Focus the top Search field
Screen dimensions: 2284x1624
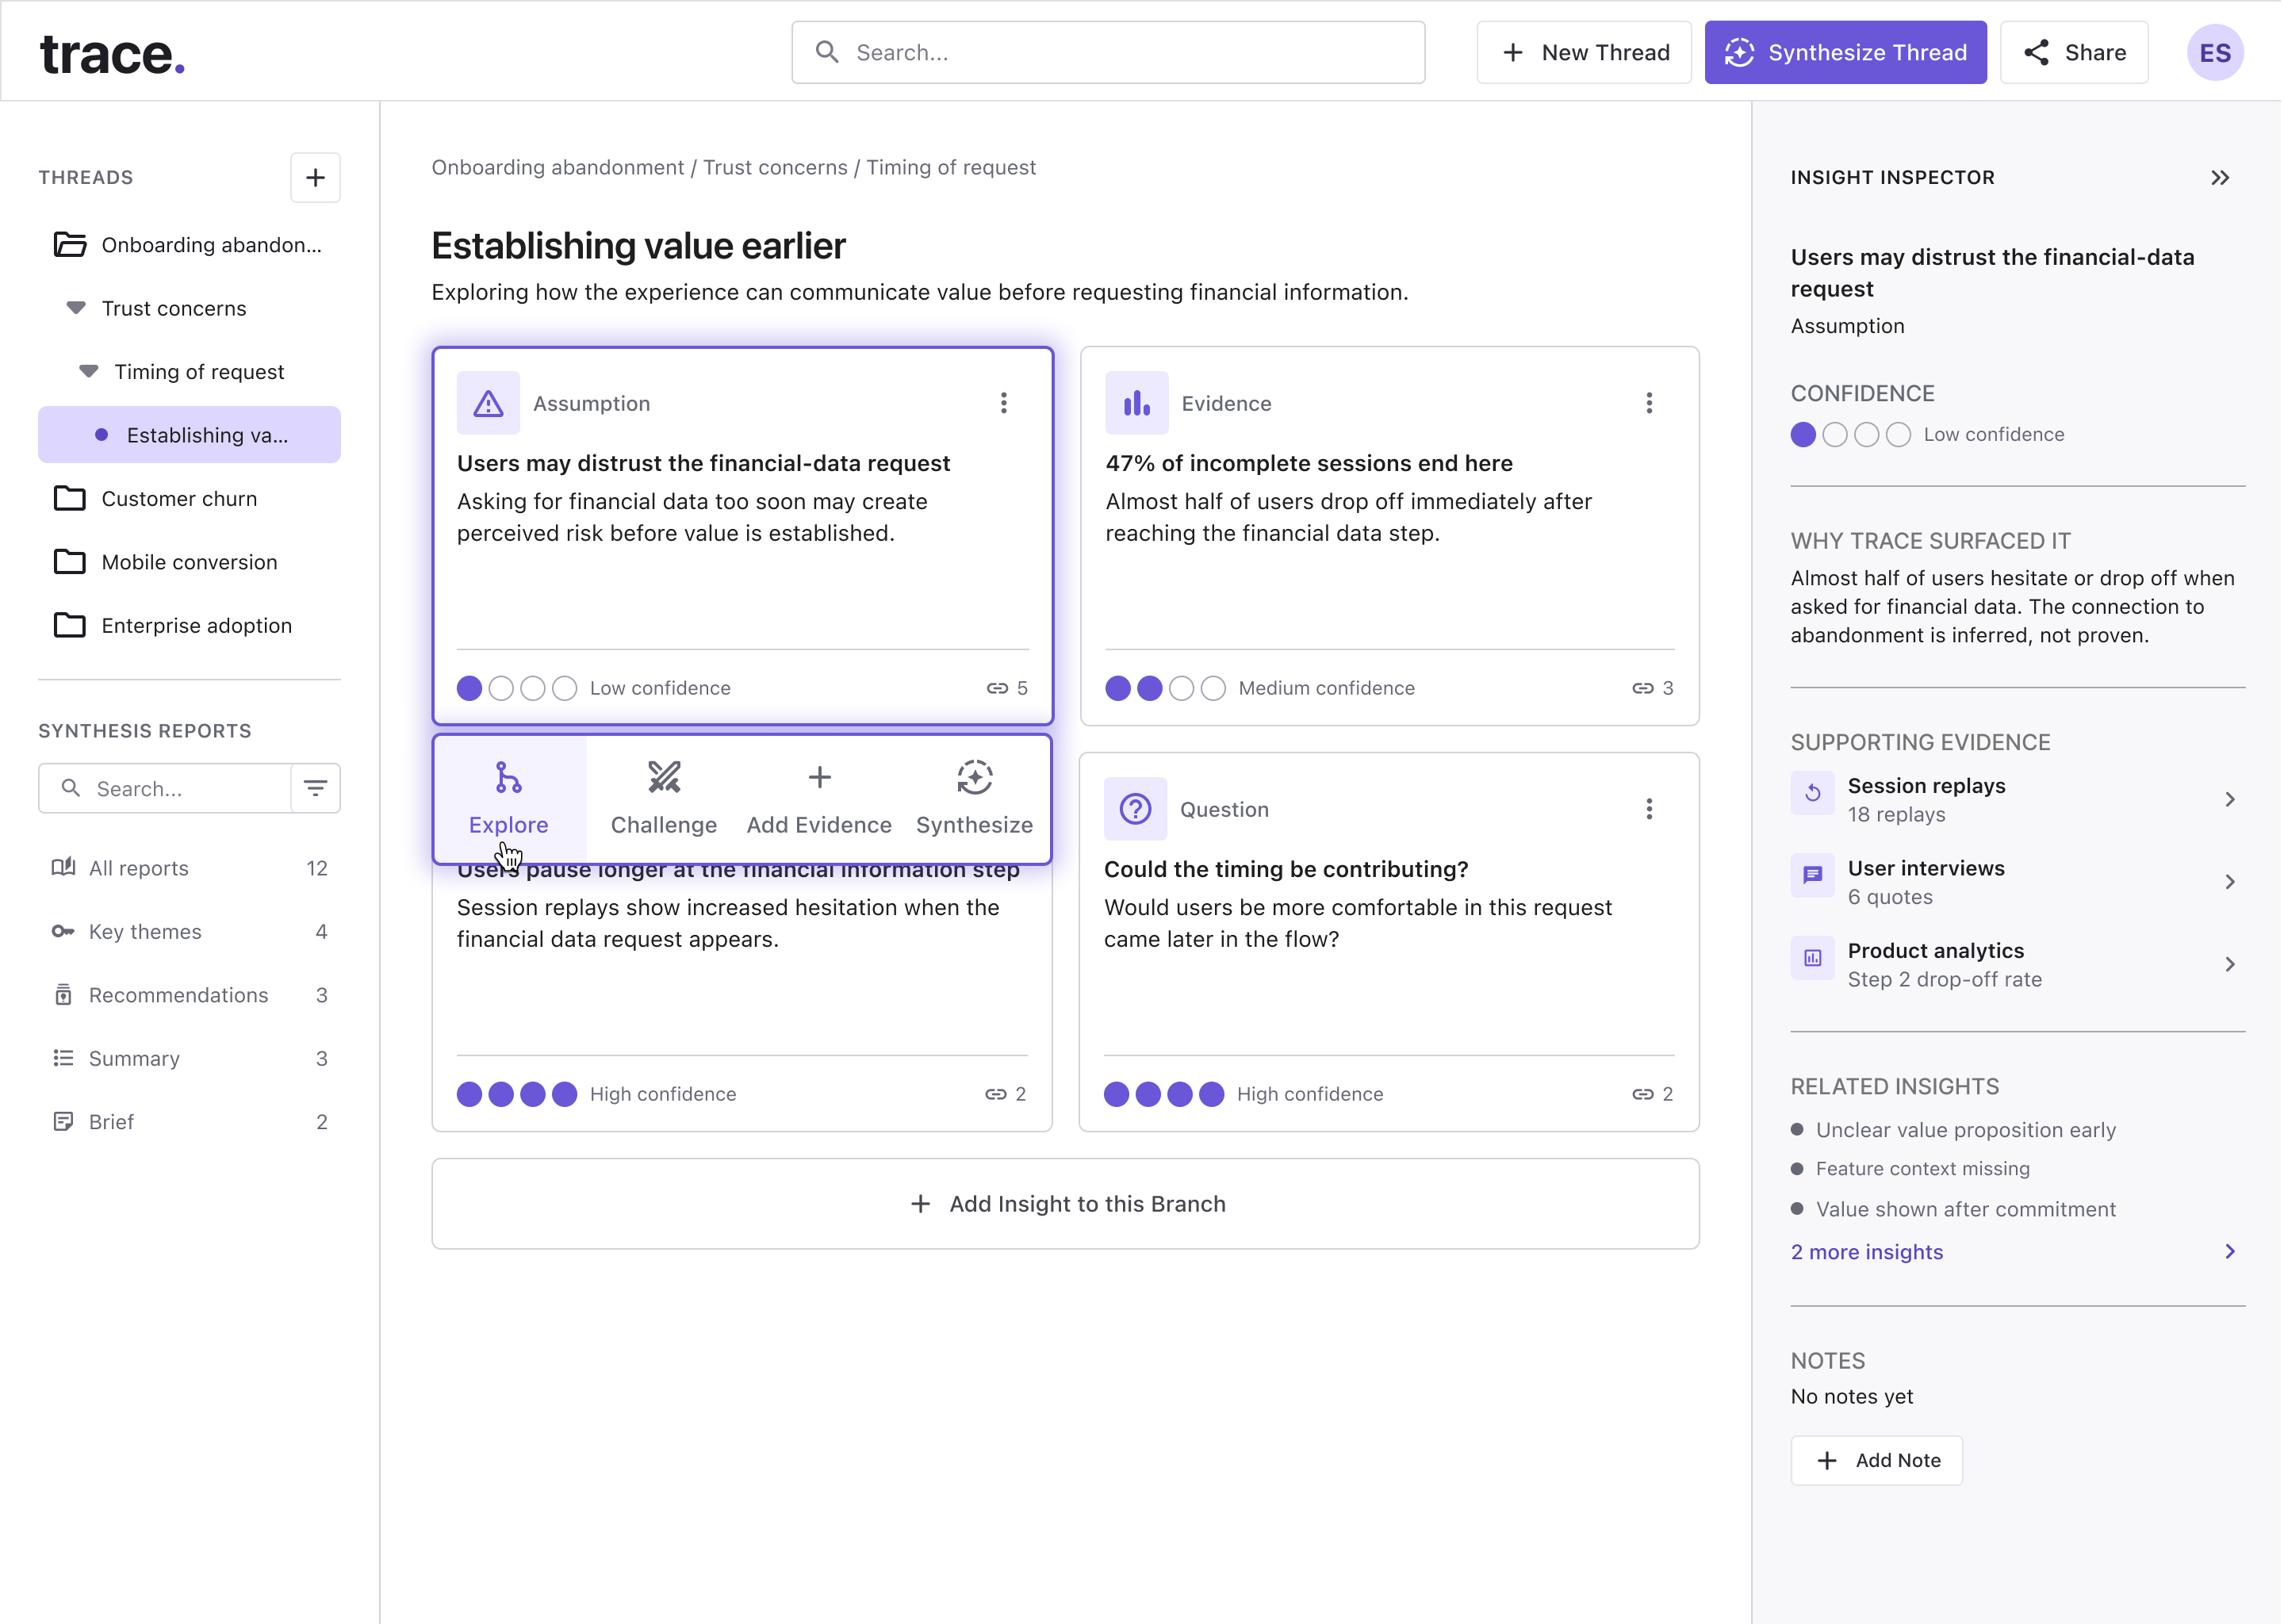pos(1108,52)
